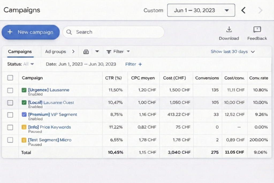Expand the Status: All dropdown
The width and height of the screenshot is (274, 183).
[x=21, y=64]
